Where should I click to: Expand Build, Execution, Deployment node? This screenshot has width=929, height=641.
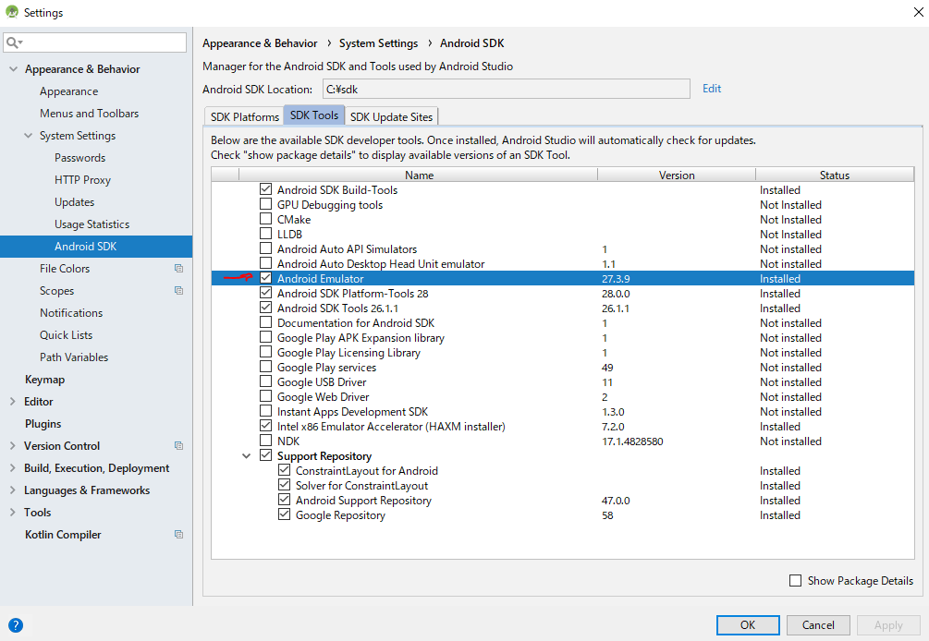pyautogui.click(x=12, y=468)
